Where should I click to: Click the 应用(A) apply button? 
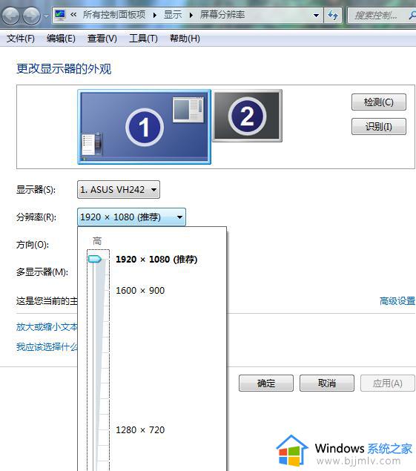pos(388,383)
